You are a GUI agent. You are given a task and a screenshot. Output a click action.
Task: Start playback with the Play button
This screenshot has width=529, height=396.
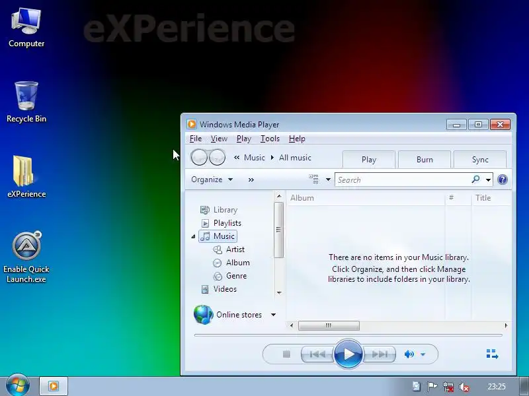tap(348, 354)
